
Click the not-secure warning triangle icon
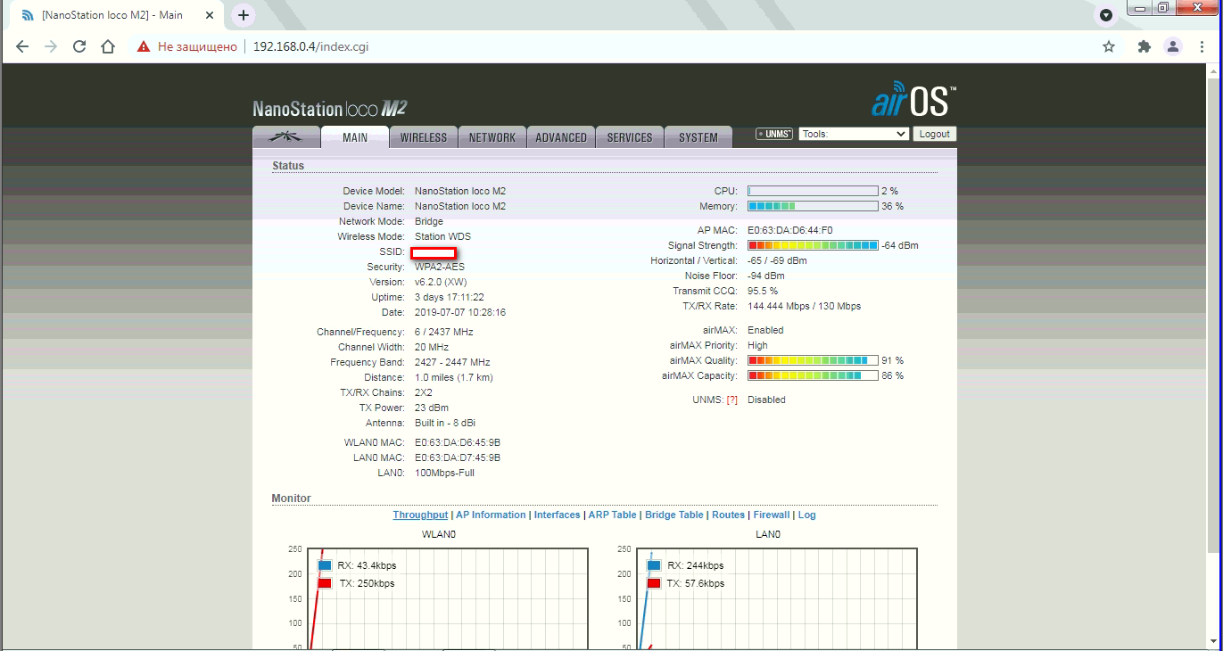pos(144,46)
